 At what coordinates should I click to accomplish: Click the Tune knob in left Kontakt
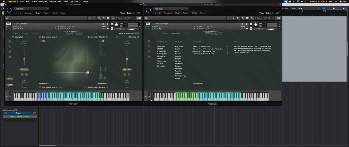pyautogui.click(x=116, y=24)
